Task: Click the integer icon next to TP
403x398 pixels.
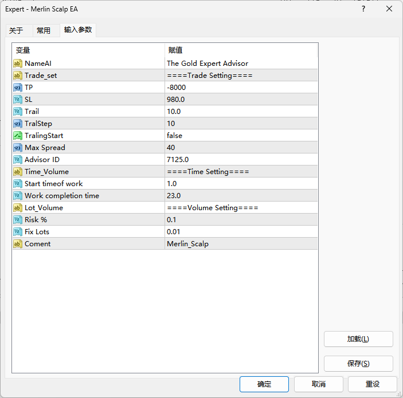Action: 18,88
